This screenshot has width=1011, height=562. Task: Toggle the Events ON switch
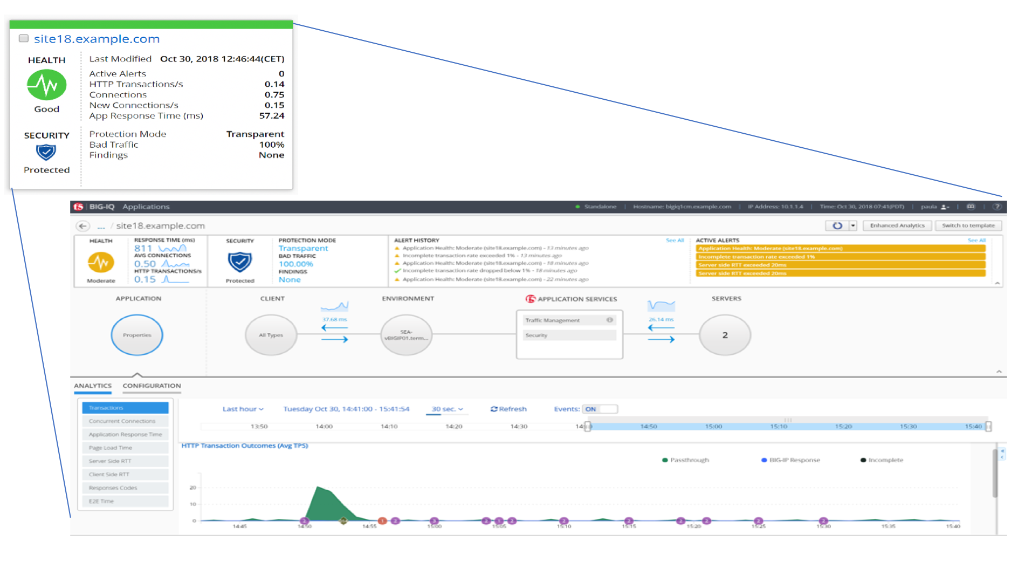(x=600, y=409)
